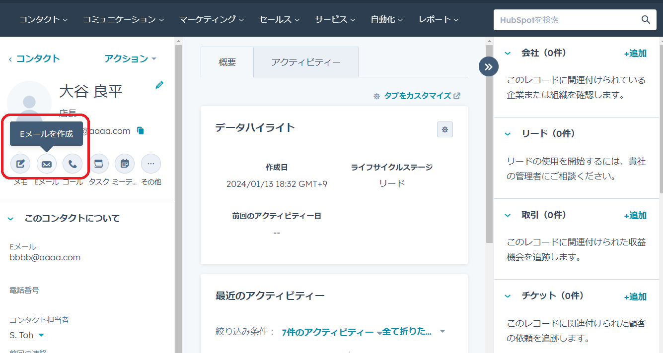Open the セールス menu
The height and width of the screenshot is (353, 663).
(279, 20)
